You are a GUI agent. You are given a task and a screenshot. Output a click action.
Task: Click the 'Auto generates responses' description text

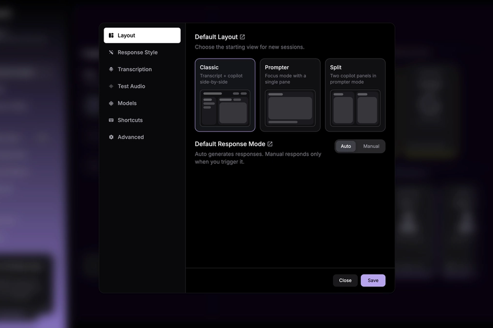(x=258, y=158)
